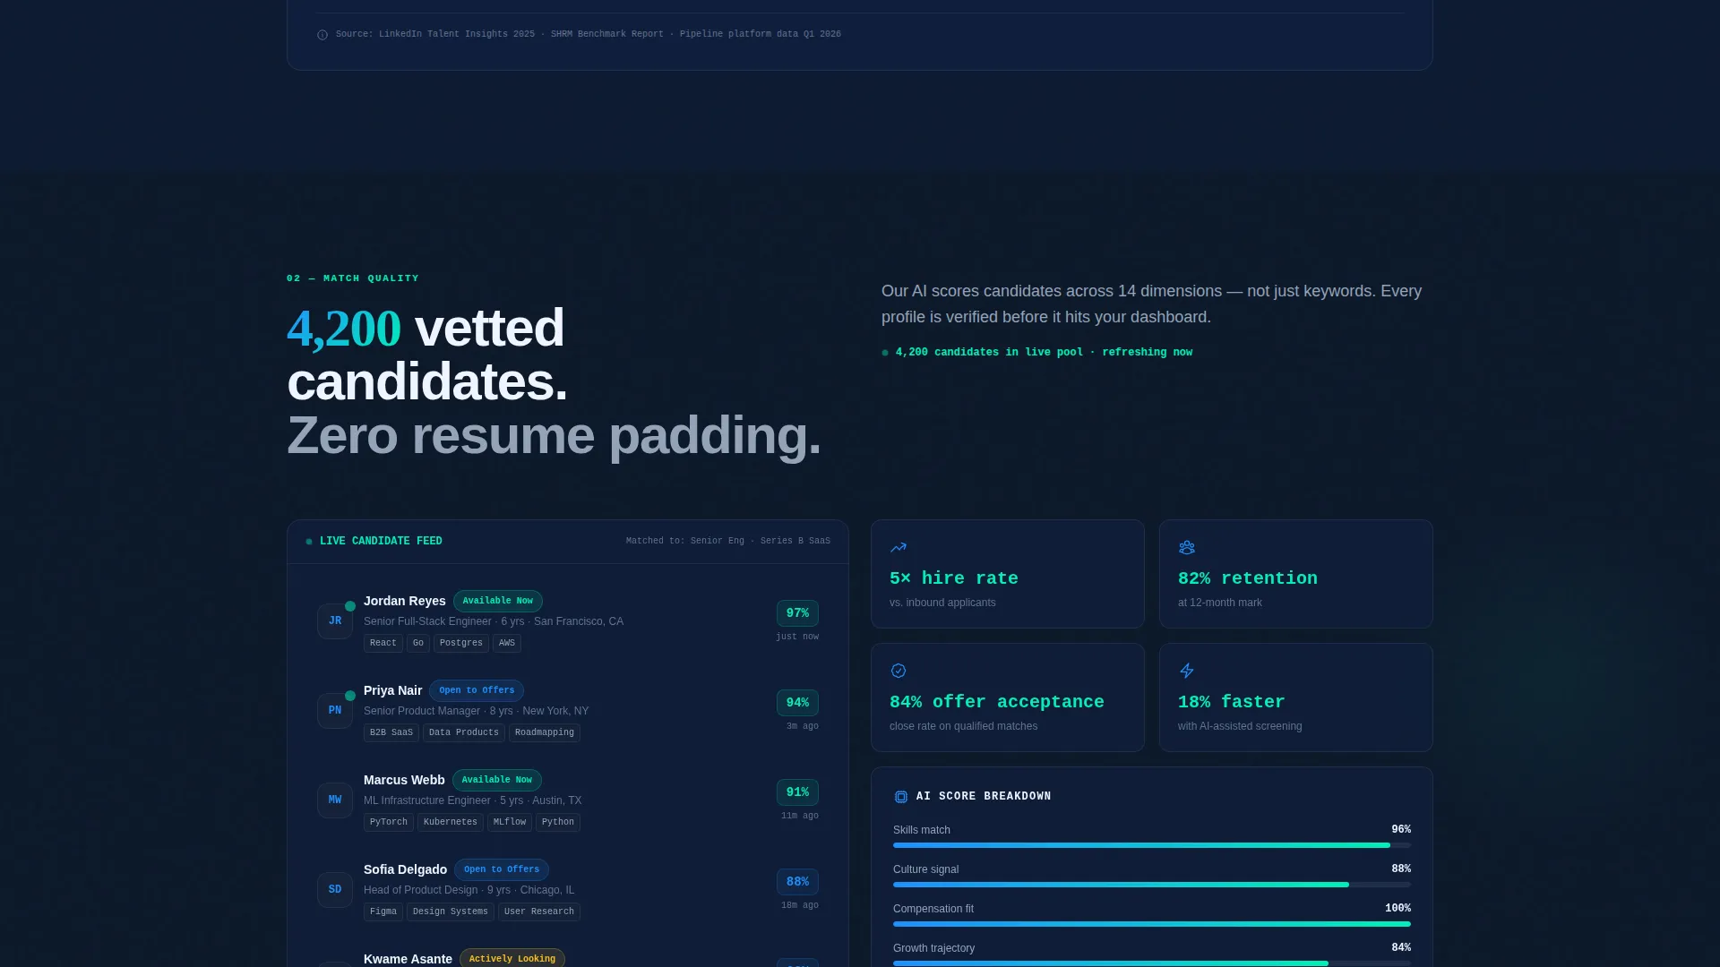Click the chip icon next to AI Score Breakdown
Screen dimensions: 1720x967
coord(901,797)
